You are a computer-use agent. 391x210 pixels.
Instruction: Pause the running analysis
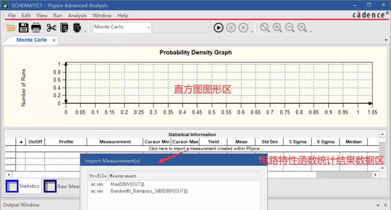231,27
